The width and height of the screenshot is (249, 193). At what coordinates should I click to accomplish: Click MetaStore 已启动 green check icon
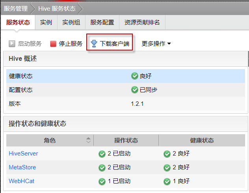pos(102,167)
